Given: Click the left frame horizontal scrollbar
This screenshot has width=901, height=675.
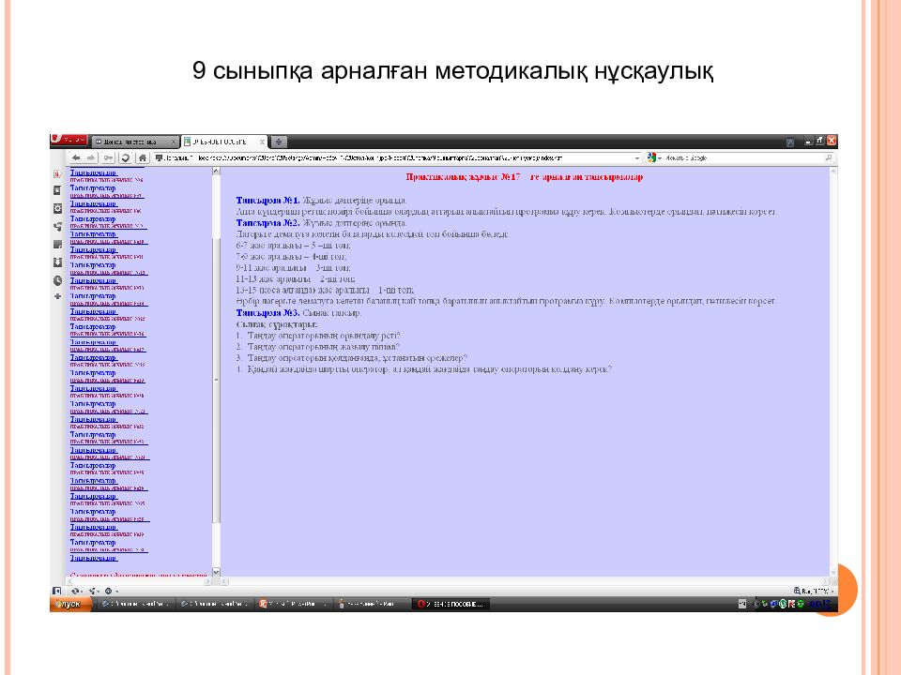Looking at the screenshot, I should [x=139, y=581].
